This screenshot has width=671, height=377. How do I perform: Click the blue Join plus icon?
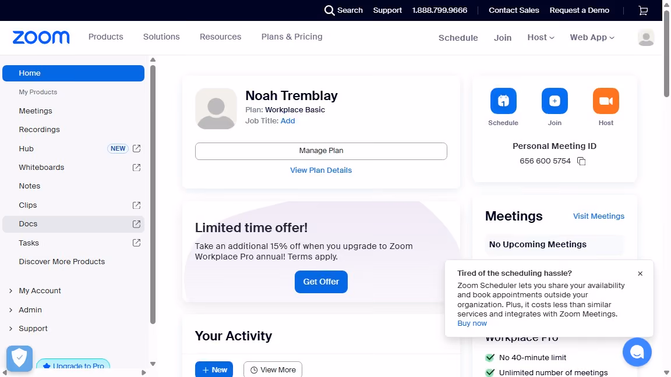tap(555, 101)
